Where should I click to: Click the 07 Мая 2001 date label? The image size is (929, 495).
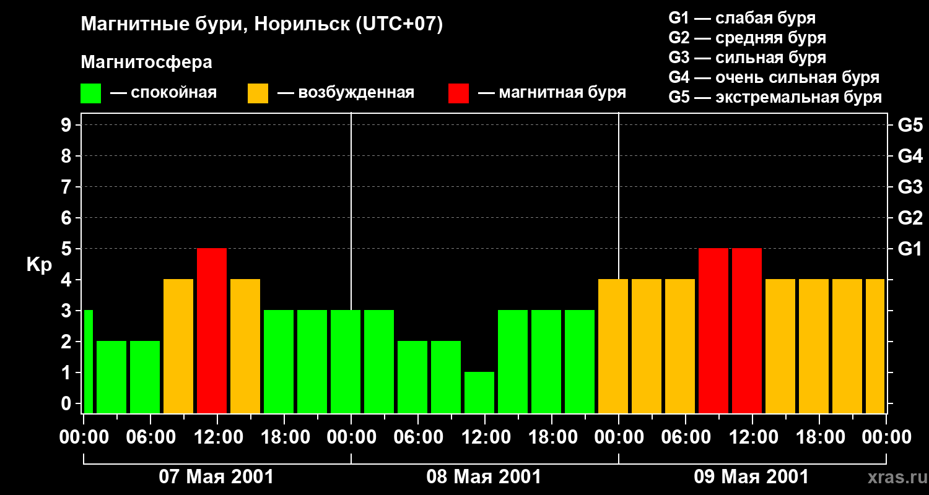pyautogui.click(x=216, y=477)
